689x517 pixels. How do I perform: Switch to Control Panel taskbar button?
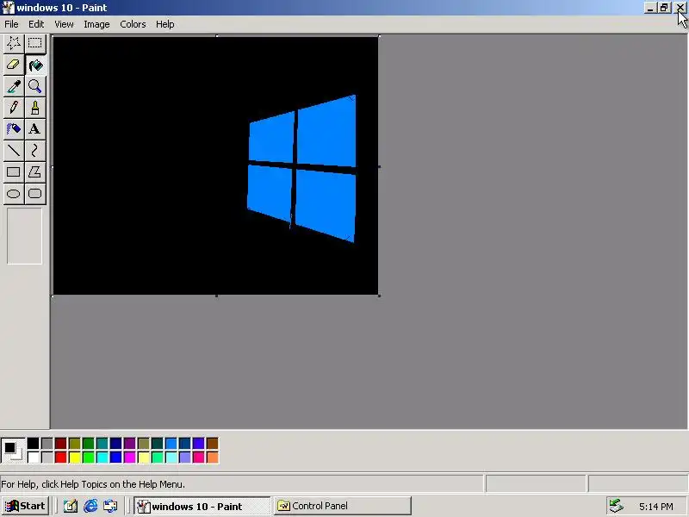343,506
